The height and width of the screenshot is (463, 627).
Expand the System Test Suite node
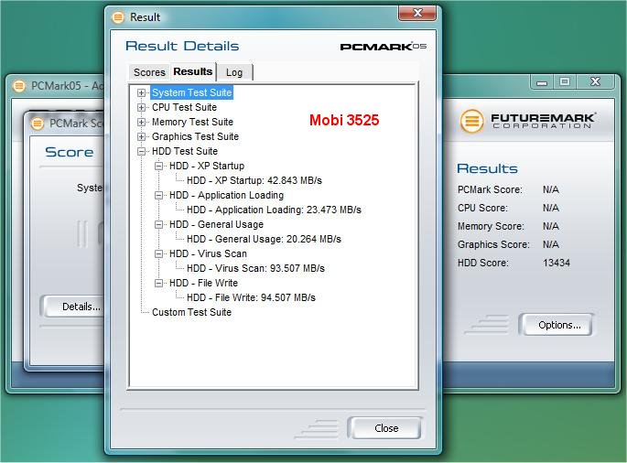(x=141, y=92)
